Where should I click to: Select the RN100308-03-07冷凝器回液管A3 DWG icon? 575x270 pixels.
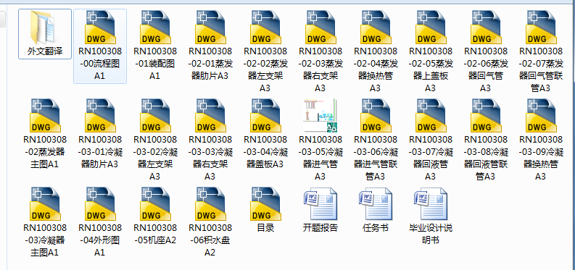click(x=430, y=116)
